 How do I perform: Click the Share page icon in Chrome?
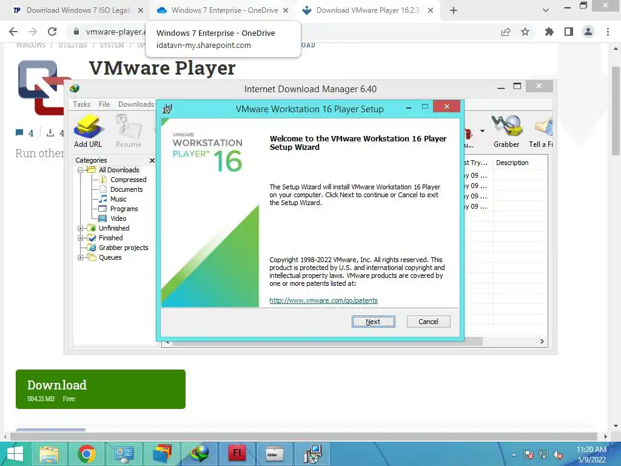click(x=506, y=32)
